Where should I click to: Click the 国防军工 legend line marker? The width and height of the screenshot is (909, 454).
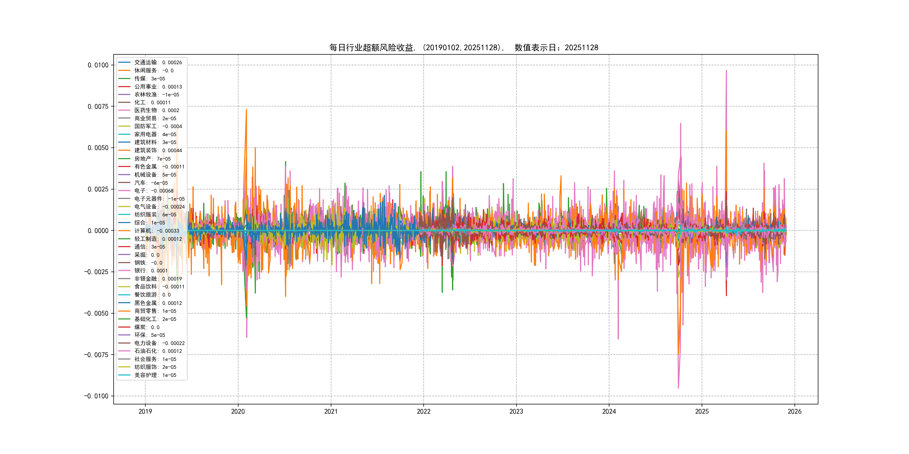(124, 126)
